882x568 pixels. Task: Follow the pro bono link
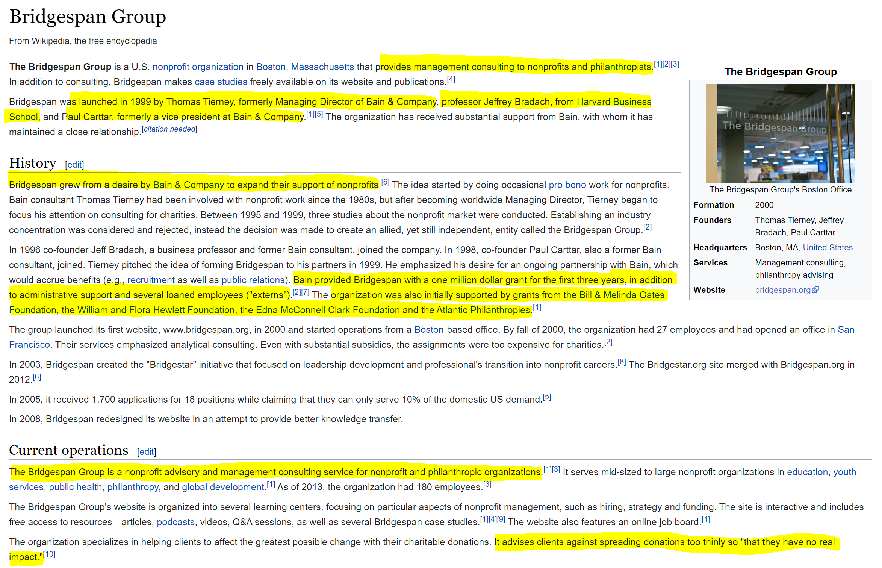[567, 185]
